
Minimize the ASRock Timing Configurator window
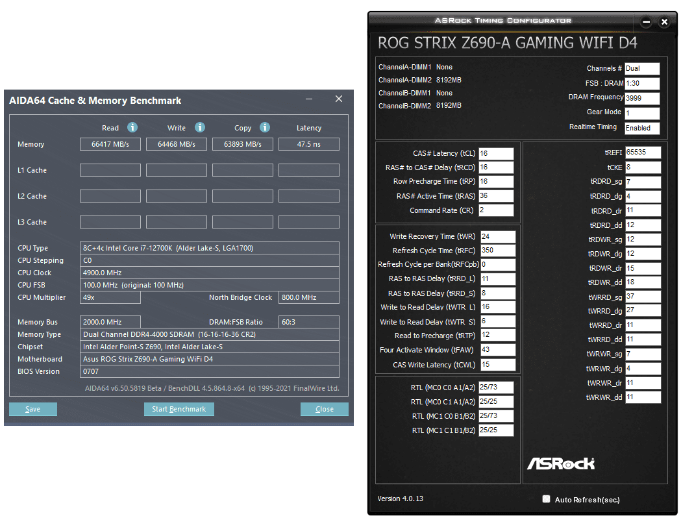tap(646, 21)
